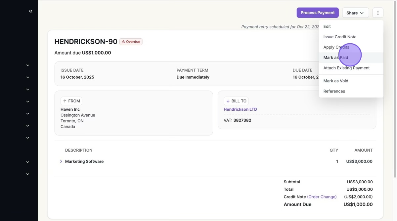This screenshot has width=397, height=221.
Task: Expand the bottommost sidebar chevron section
Action: click(28, 174)
